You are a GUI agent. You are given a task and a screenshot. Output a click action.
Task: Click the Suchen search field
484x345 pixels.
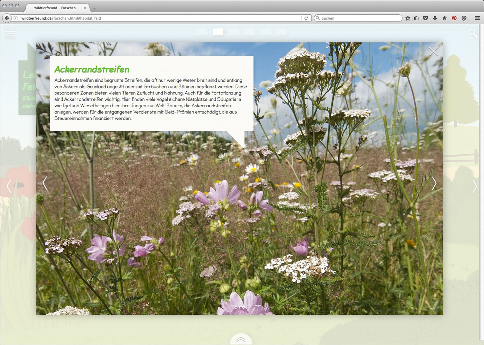[359, 18]
